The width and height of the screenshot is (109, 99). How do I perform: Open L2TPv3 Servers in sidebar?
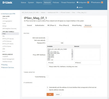click(x=7, y=41)
